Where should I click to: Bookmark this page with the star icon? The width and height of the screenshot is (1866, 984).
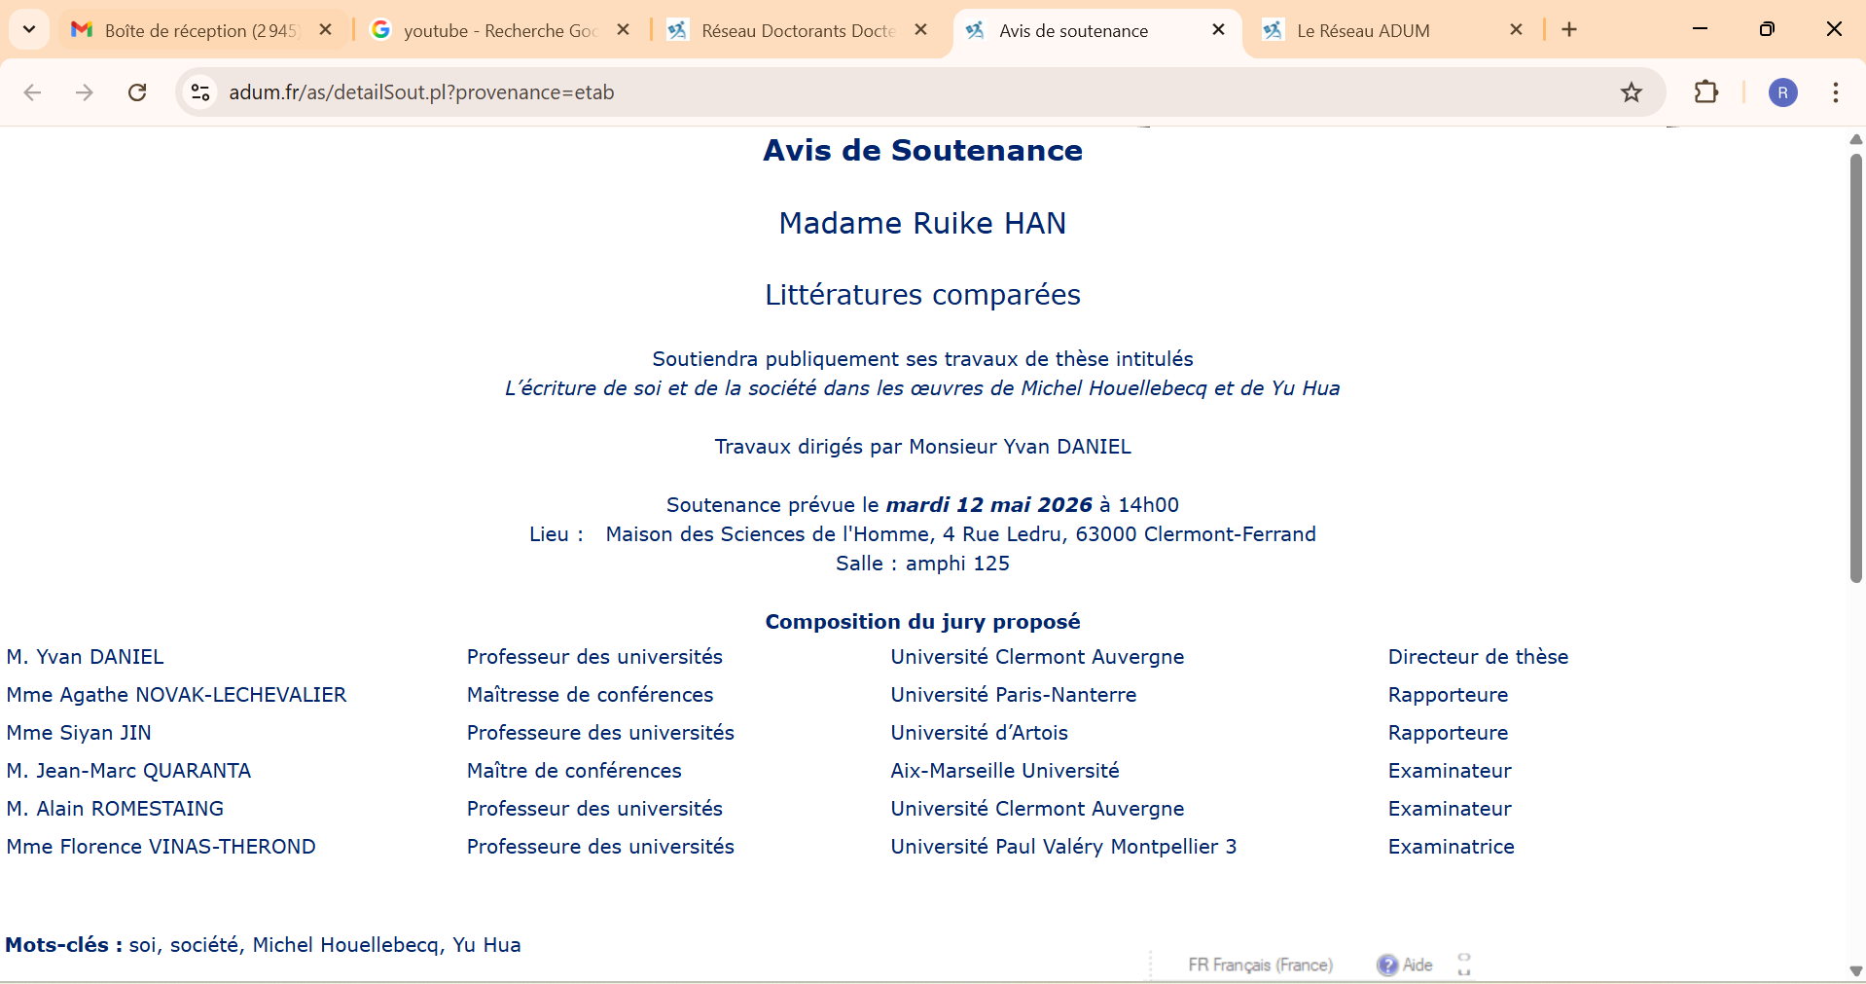[1631, 92]
